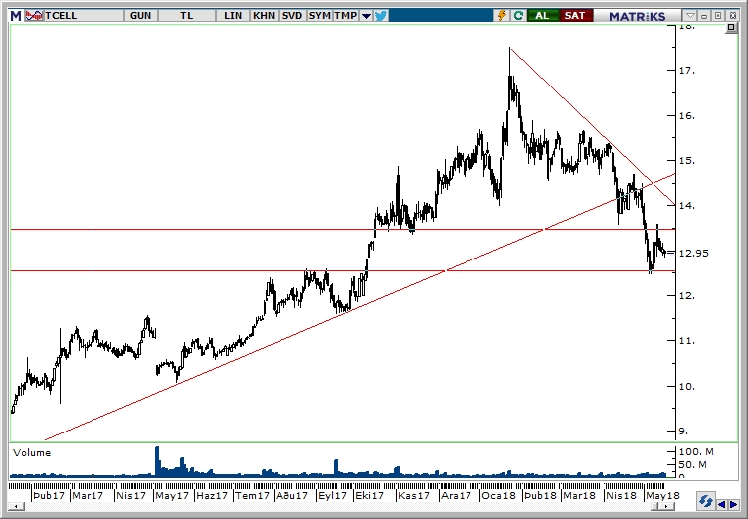
Task: Click the small square icon in chart corner
Action: (731, 28)
